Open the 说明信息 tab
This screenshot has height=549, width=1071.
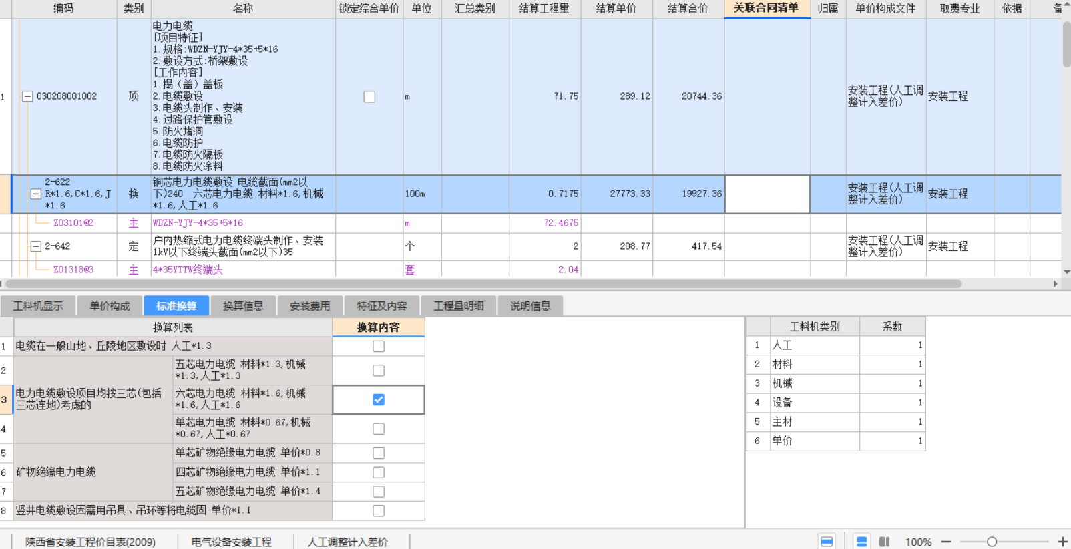pos(530,306)
